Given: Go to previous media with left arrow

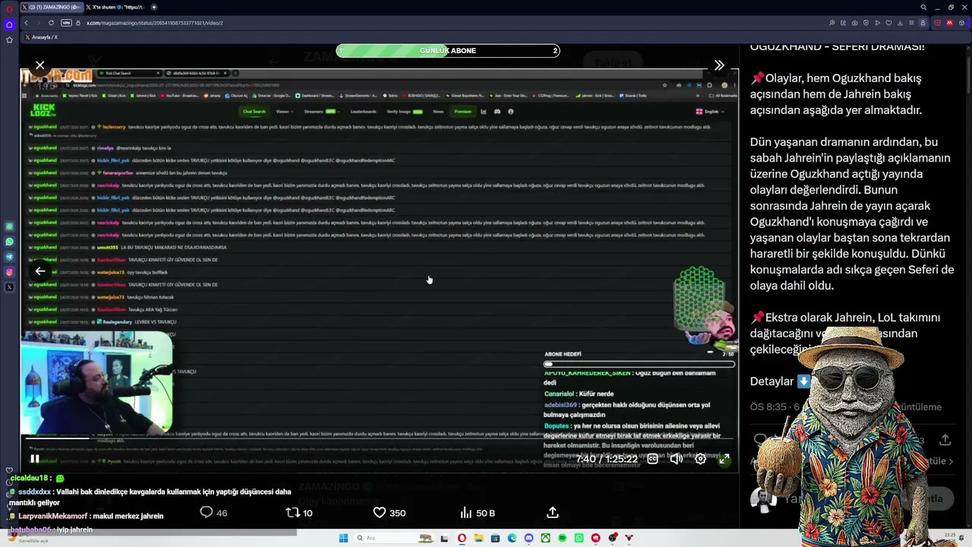Looking at the screenshot, I should pos(40,271).
